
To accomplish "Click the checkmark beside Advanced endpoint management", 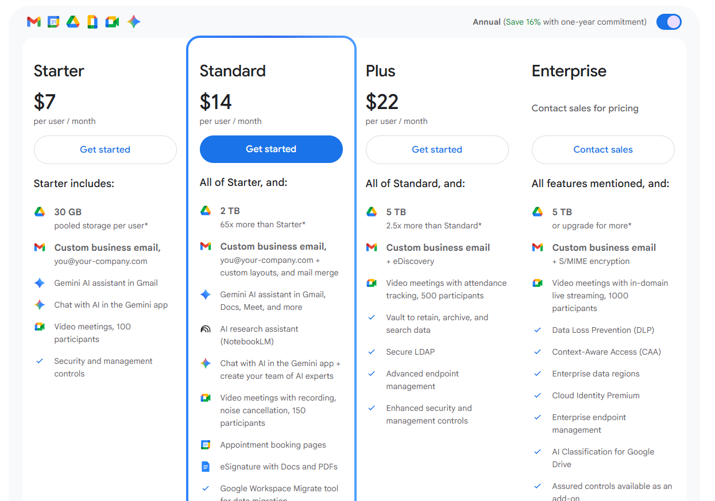I will tap(372, 374).
